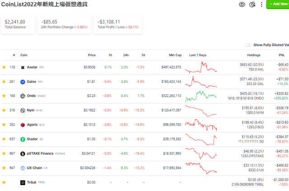Open the Axelar coin page link
Viewport: 289px width, 191px height.
pyautogui.click(x=32, y=67)
